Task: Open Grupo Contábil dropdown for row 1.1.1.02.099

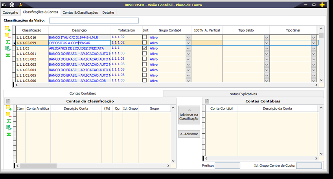Action: tap(188, 43)
